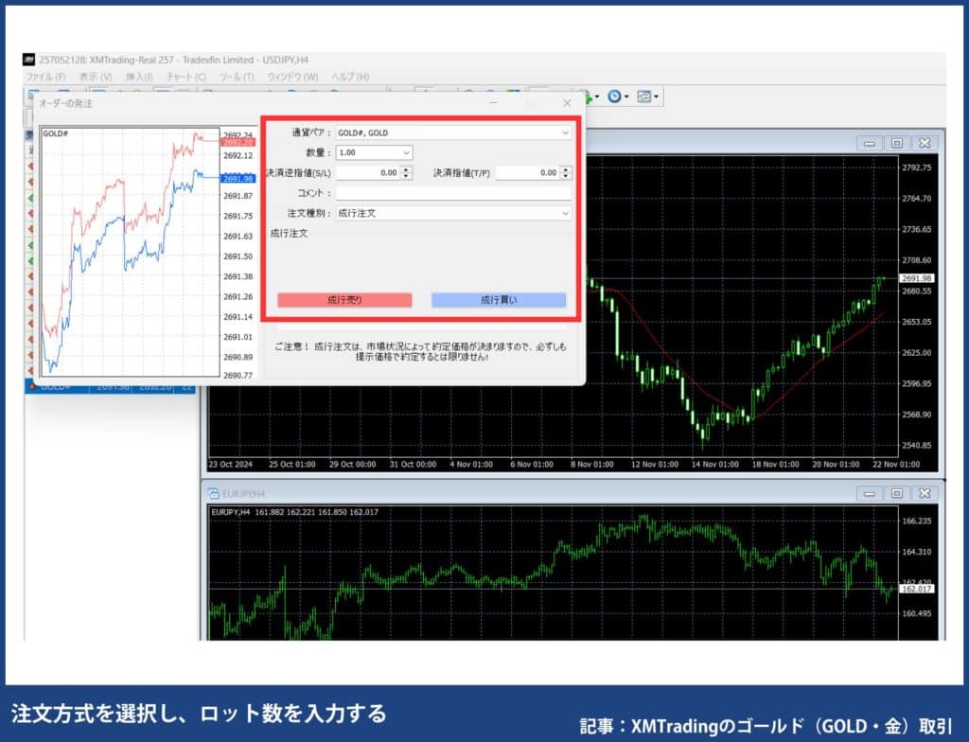Increase the 決済逆指値(S/L) value with its up stepper
This screenshot has height=742, width=969.
[405, 169]
